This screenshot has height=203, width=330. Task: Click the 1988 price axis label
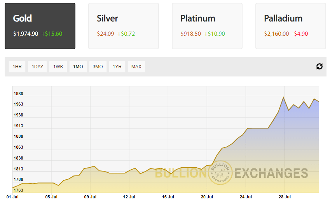pos(18,94)
